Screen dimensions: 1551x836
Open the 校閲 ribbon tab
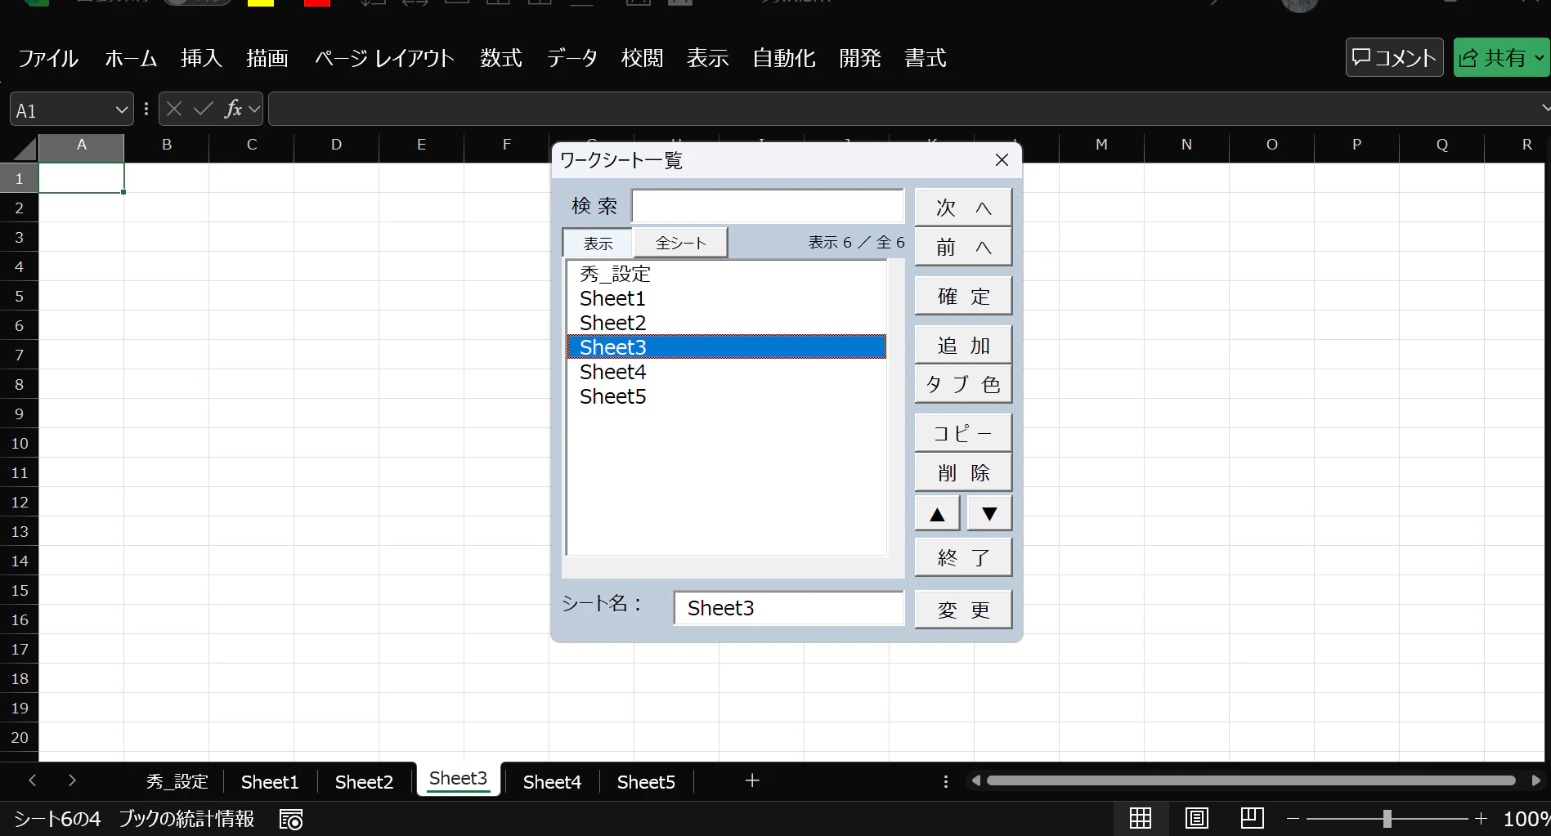coord(642,58)
